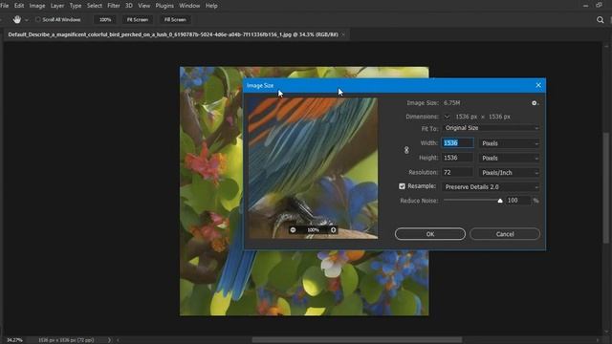Open the Pixels/Inch resolution units dropdown
The width and height of the screenshot is (612, 344).
(x=510, y=172)
